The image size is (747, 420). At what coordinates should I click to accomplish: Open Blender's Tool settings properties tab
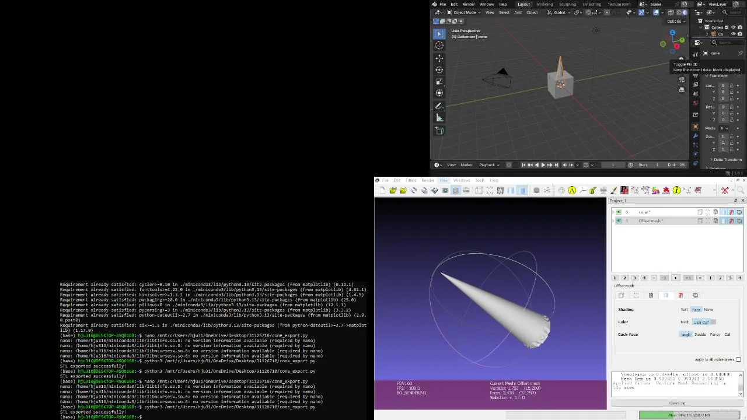click(x=696, y=54)
